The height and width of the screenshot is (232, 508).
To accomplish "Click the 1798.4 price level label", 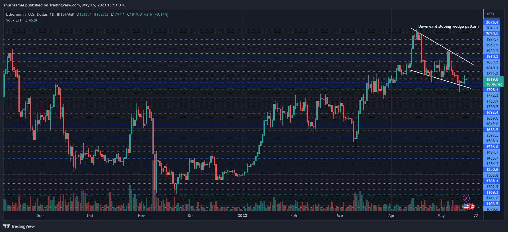I will click(492, 90).
